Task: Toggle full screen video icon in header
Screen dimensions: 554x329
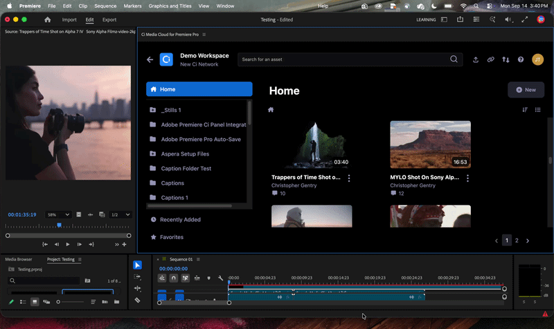Action: click(x=524, y=20)
